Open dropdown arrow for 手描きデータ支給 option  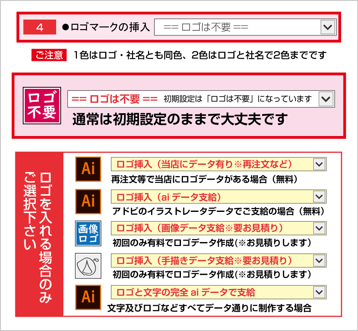point(319,261)
